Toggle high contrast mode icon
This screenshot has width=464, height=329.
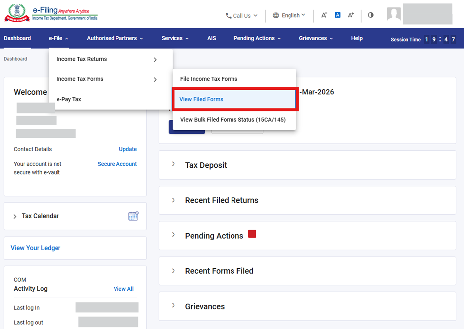point(371,15)
